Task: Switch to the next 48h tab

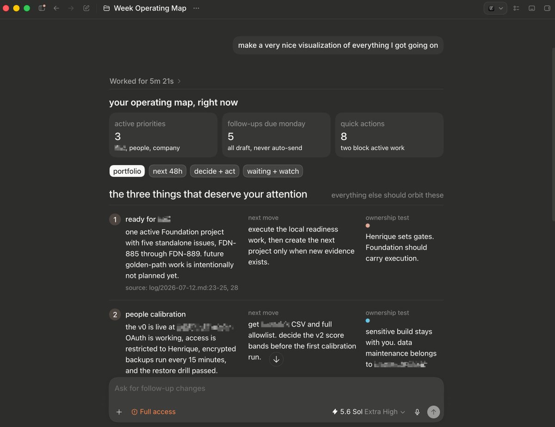Action: coord(167,171)
